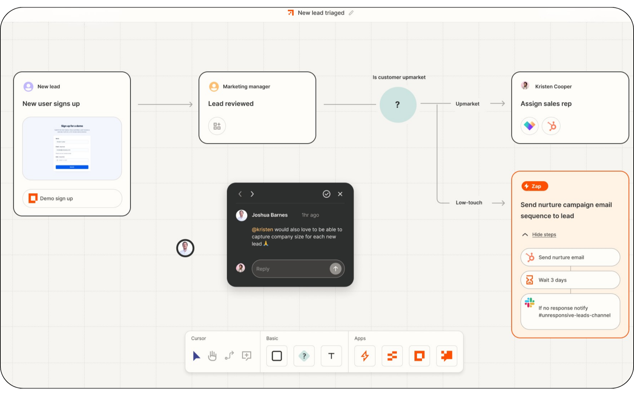This screenshot has height=396, width=634.
Task: Add a Zap lightning app block
Action: click(x=365, y=356)
